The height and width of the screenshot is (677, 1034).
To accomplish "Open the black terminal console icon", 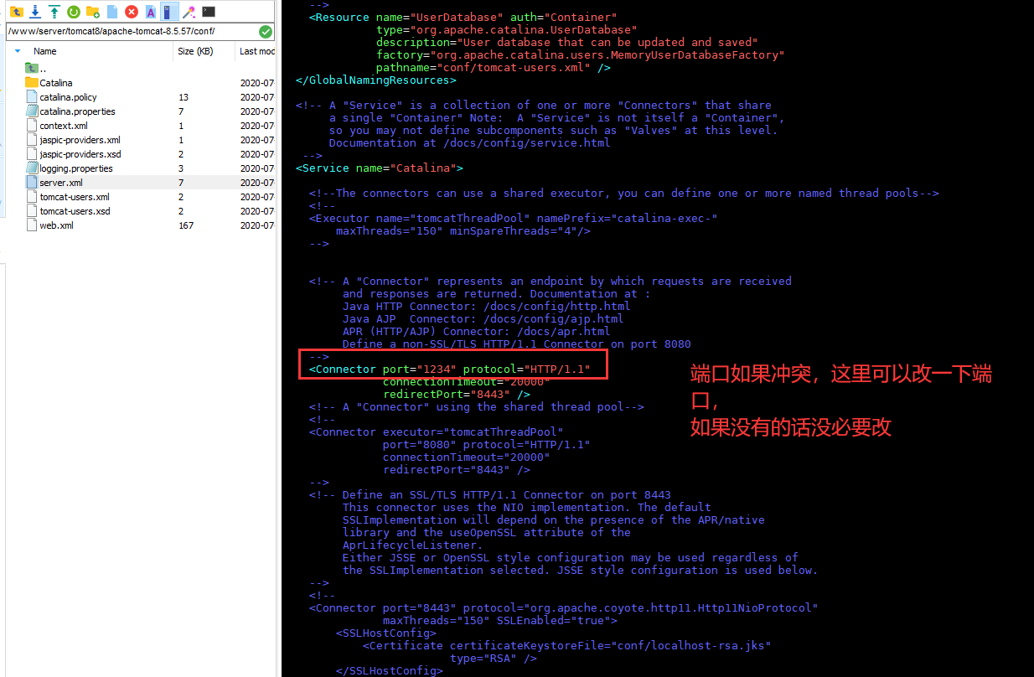I will coord(209,12).
